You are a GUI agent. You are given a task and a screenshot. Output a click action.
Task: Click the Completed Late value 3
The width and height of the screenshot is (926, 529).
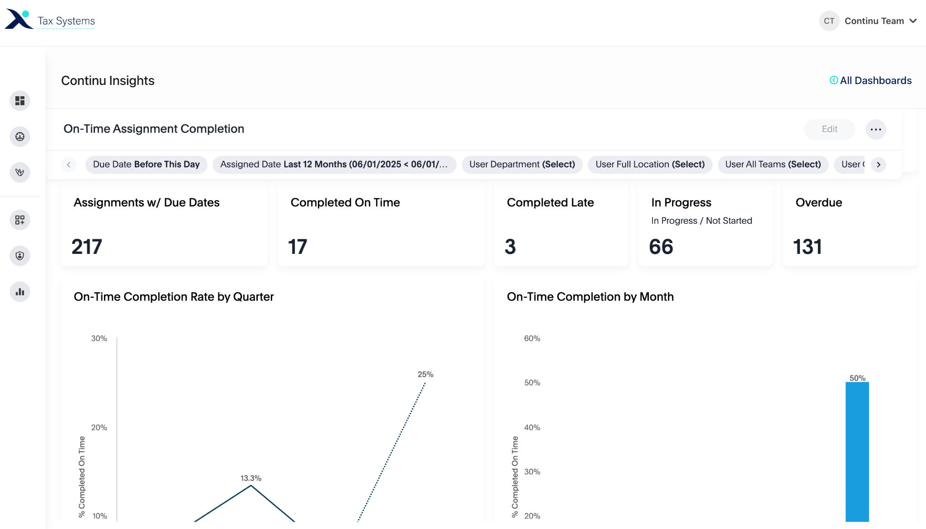click(x=510, y=247)
